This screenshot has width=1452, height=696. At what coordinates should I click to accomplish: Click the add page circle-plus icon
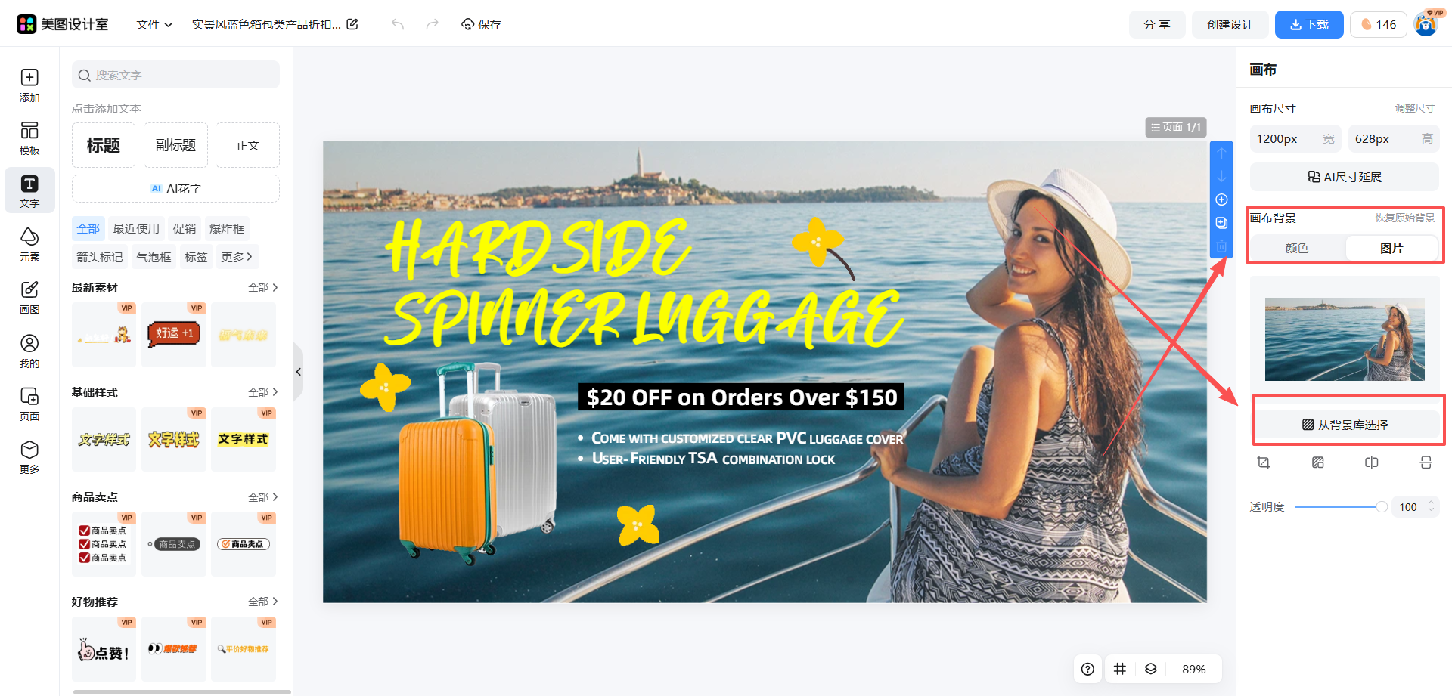1221,200
